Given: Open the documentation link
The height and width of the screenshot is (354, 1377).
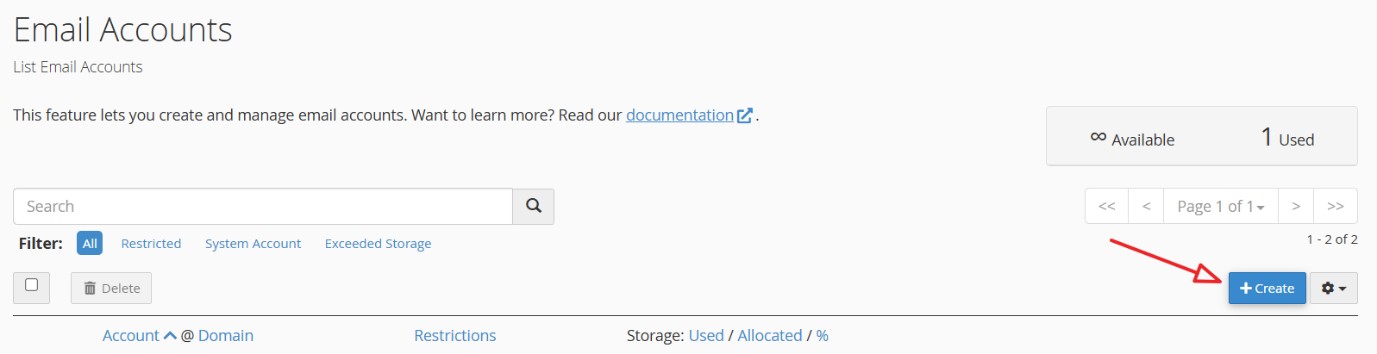Looking at the screenshot, I should (x=679, y=115).
